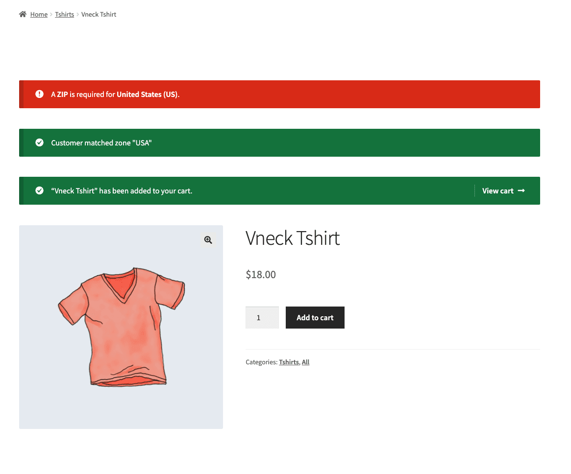571x474 pixels.
Task: Click the Vneck Tshirt product title
Action: (x=293, y=238)
